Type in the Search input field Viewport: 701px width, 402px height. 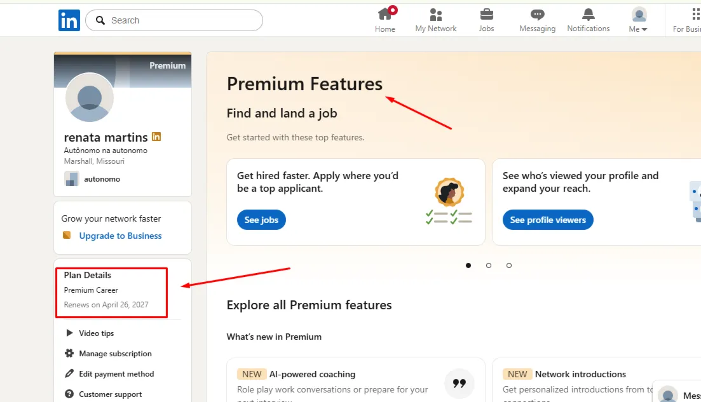tap(174, 20)
